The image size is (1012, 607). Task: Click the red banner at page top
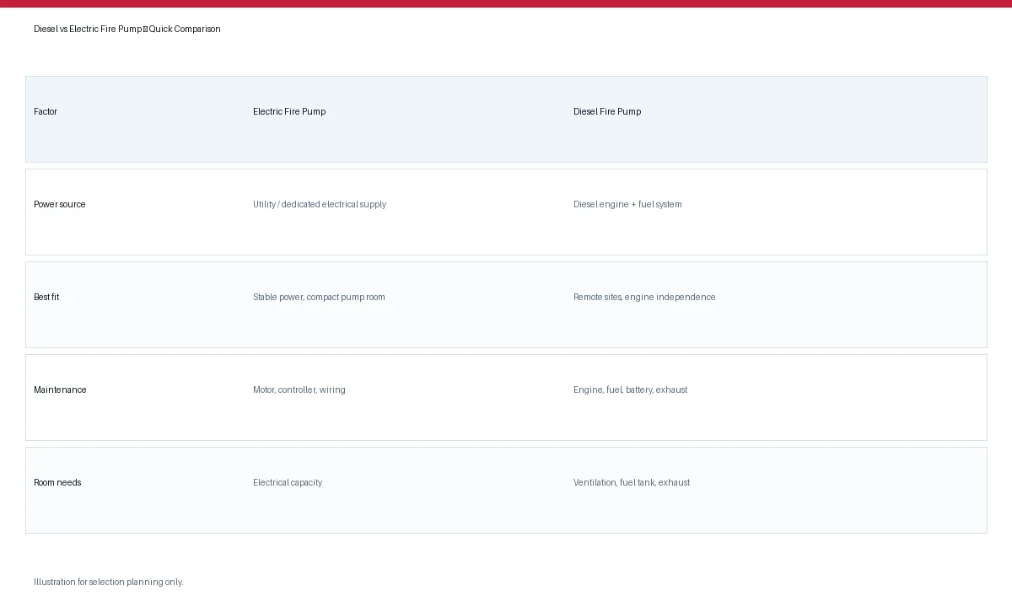pyautogui.click(x=506, y=3)
